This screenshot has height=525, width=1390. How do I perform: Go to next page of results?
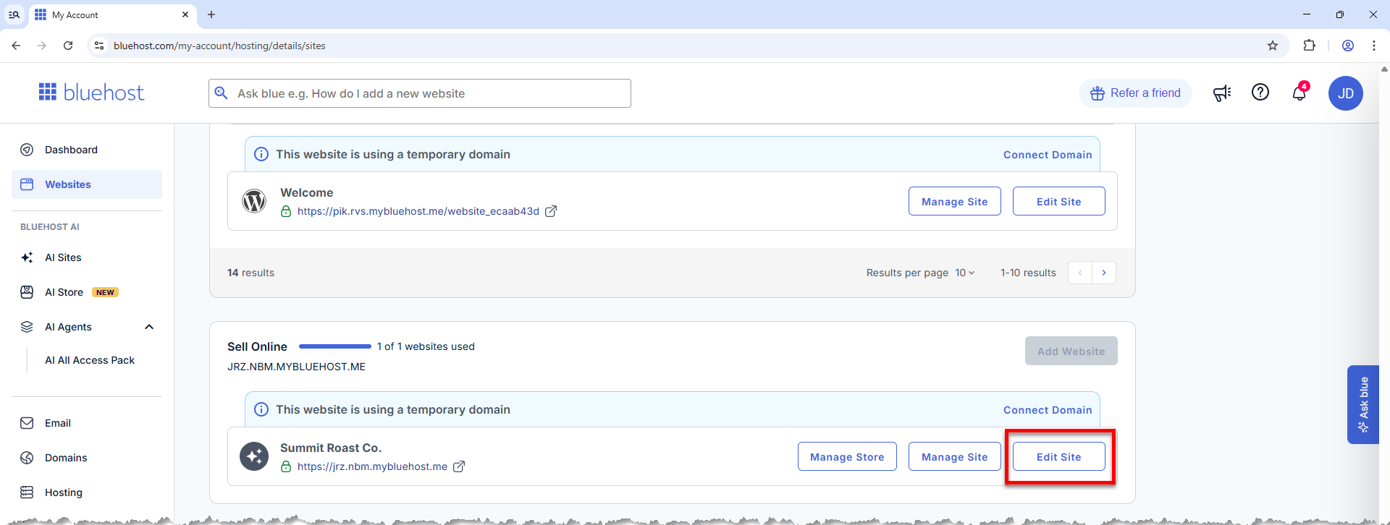(1104, 273)
